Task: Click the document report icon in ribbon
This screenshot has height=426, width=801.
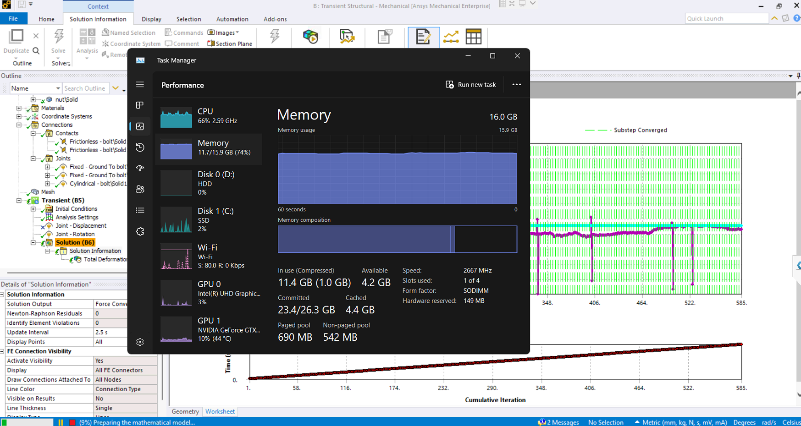Action: tap(385, 37)
